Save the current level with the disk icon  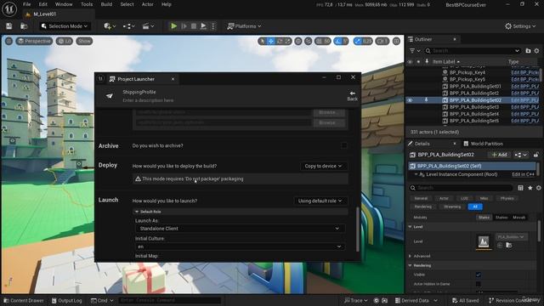(x=9, y=26)
